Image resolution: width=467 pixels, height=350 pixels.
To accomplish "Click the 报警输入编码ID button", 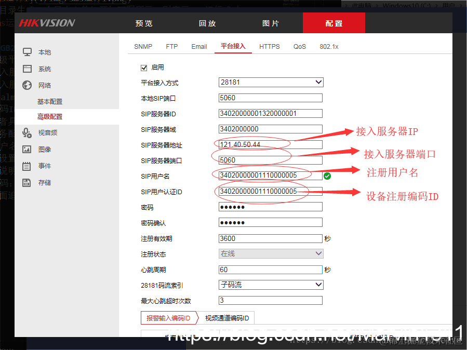I will [x=169, y=318].
